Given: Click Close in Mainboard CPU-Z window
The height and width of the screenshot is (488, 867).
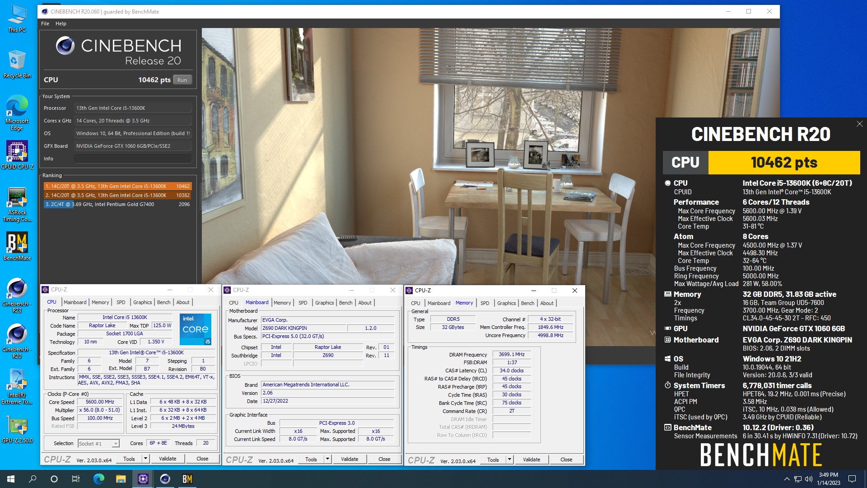Looking at the screenshot, I should click(384, 459).
